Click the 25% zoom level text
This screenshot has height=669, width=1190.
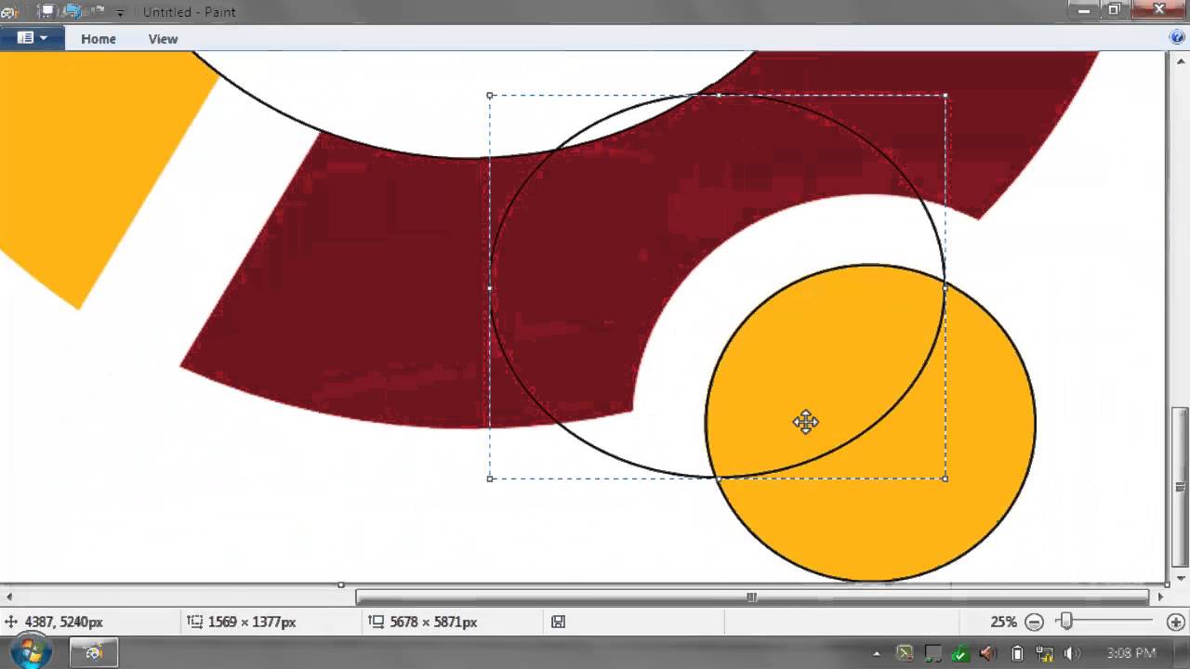tap(1003, 622)
